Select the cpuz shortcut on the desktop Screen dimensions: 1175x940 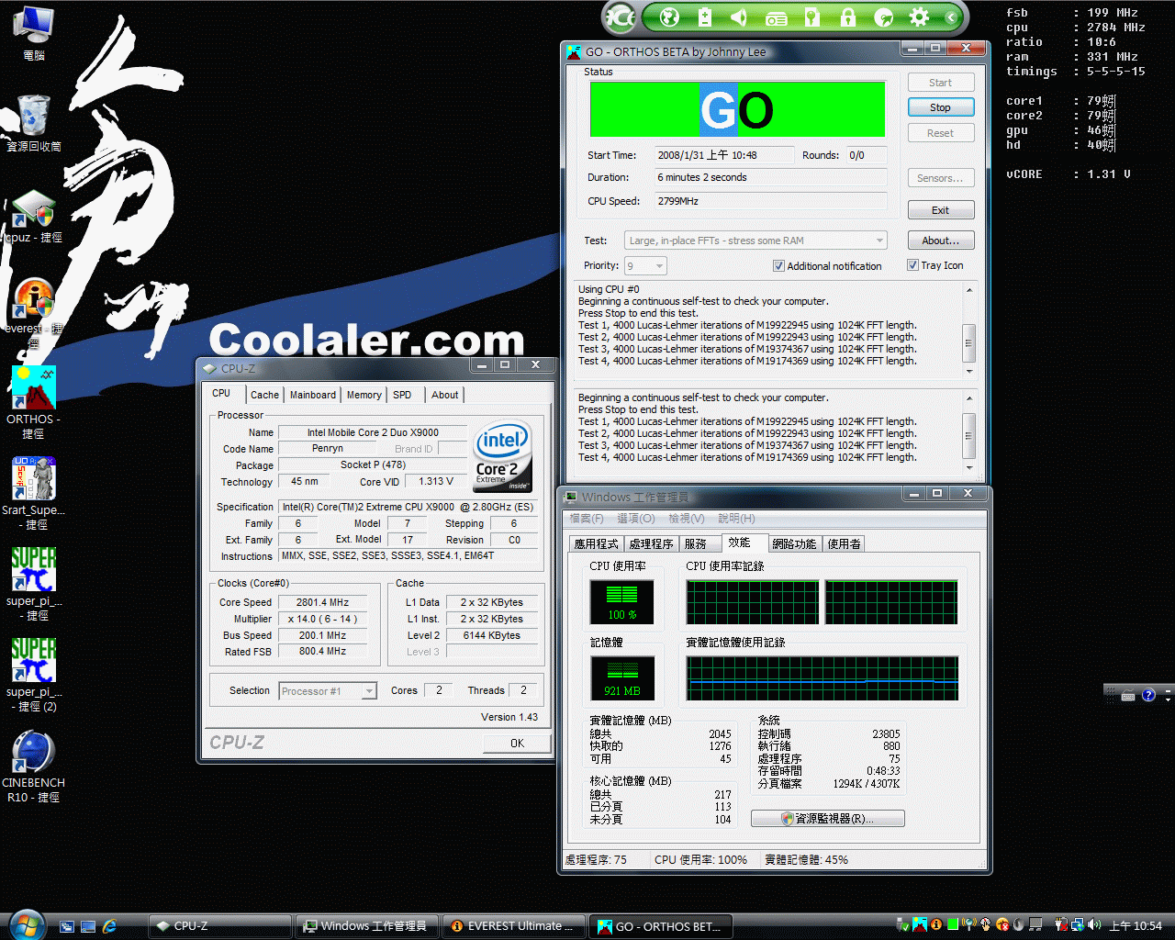(34, 217)
